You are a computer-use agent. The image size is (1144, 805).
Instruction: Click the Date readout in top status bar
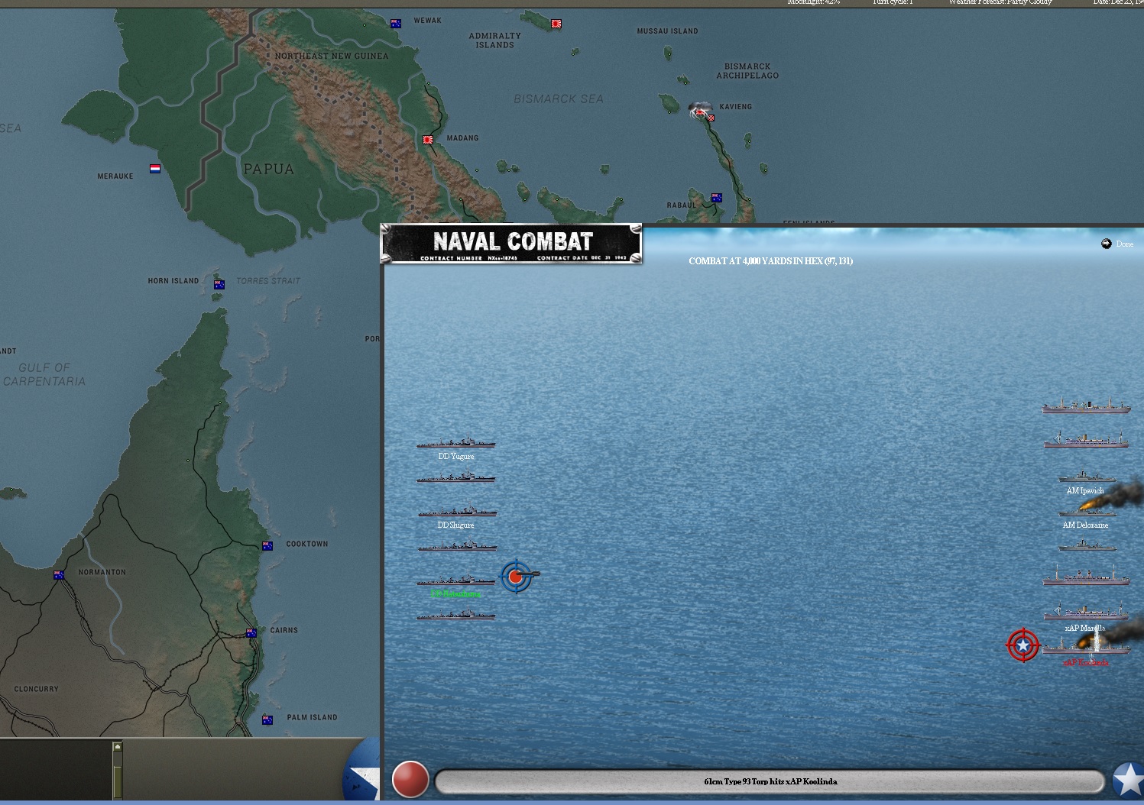(1118, 2)
